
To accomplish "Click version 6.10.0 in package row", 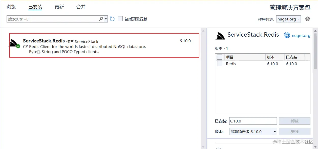I will tap(185, 41).
